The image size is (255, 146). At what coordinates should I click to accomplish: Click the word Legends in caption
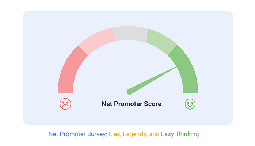135,134
